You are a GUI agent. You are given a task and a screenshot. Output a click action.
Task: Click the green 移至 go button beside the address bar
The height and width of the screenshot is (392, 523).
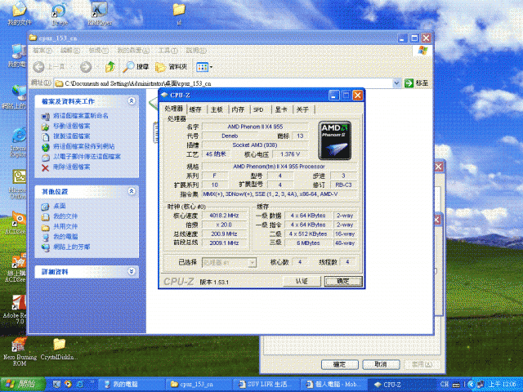tap(416, 83)
